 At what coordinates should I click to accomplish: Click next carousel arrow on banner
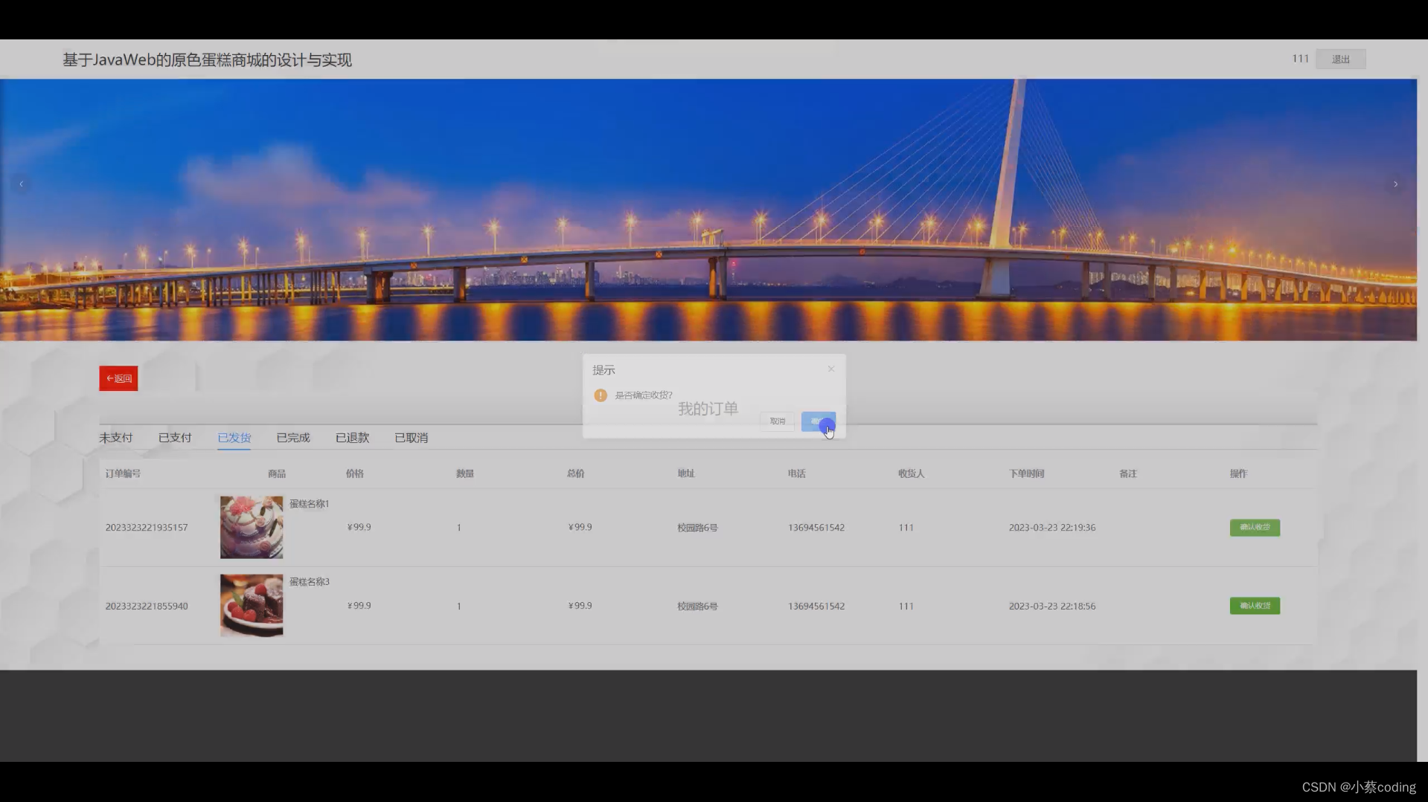click(1395, 184)
